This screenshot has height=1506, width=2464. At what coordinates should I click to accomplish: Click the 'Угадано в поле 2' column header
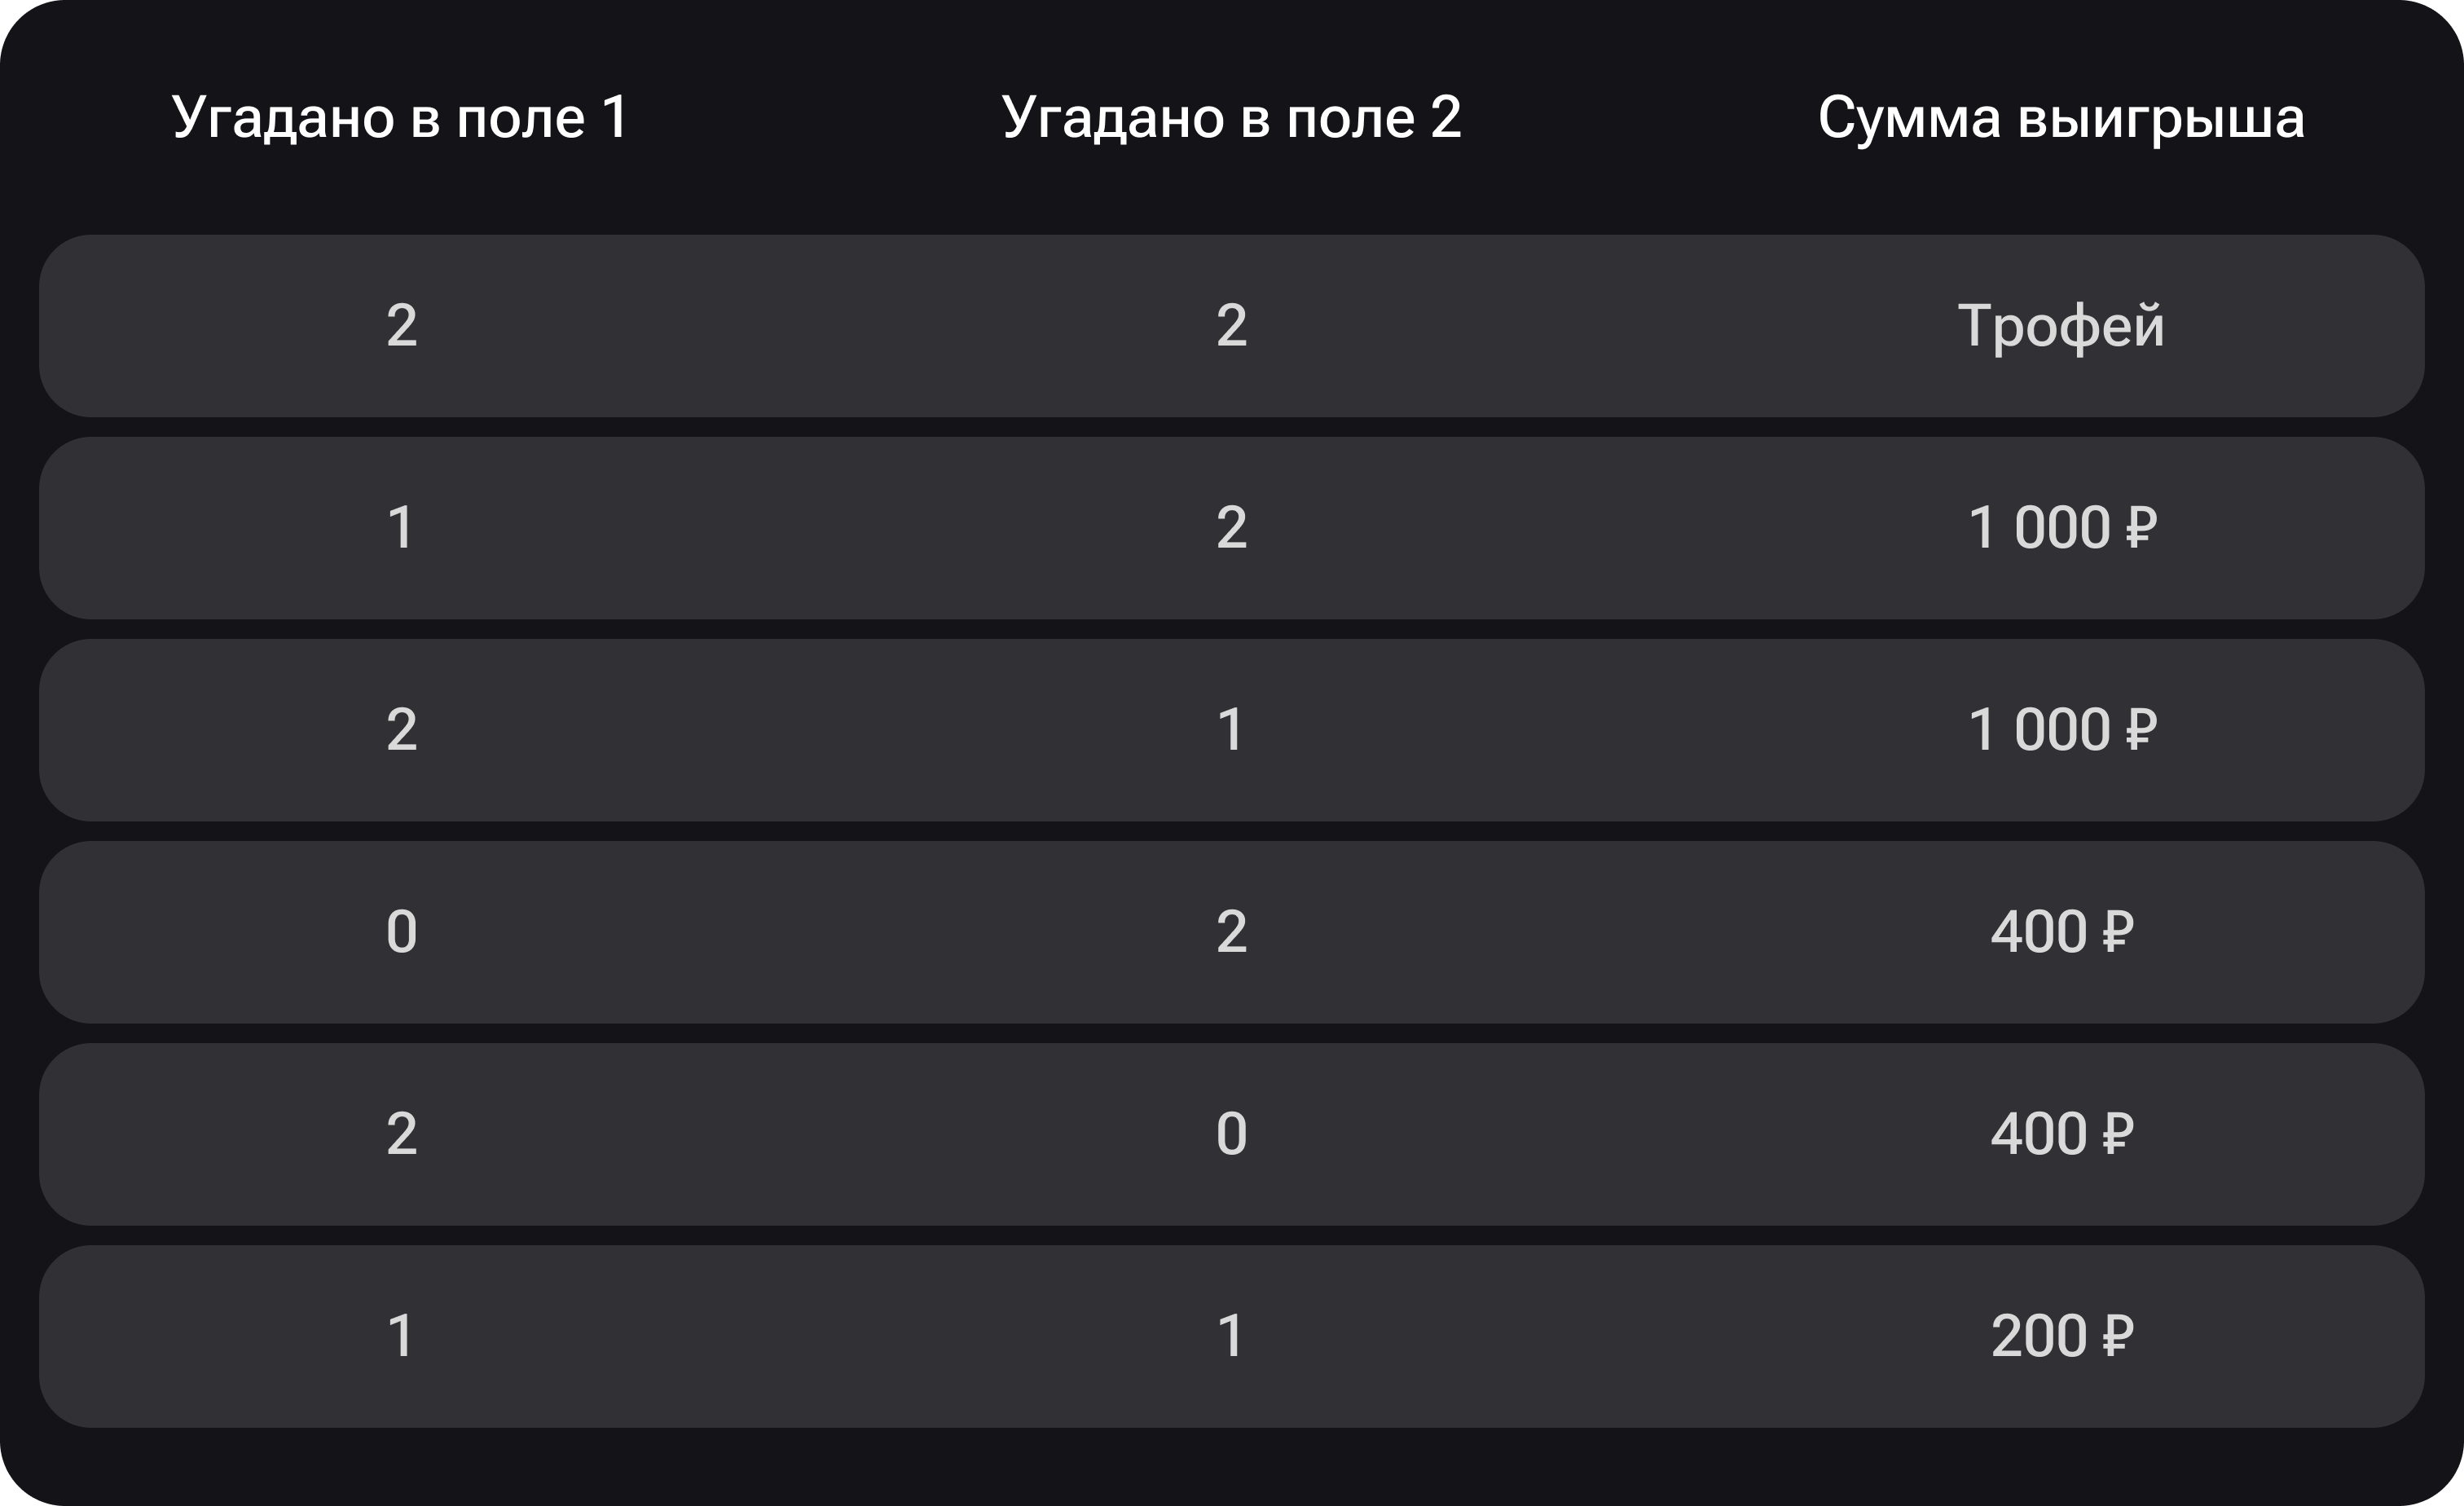pos(1231,118)
